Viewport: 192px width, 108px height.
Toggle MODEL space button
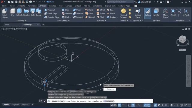point(113,105)
